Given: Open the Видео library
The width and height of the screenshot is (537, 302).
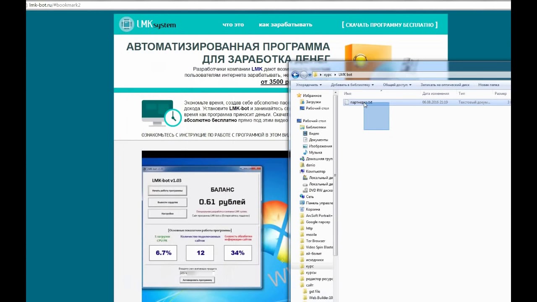Looking at the screenshot, I should [311, 133].
